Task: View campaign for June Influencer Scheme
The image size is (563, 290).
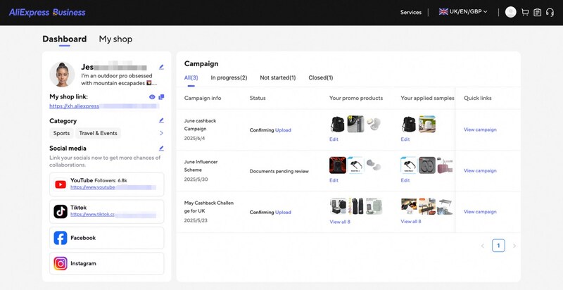Action: [x=480, y=170]
